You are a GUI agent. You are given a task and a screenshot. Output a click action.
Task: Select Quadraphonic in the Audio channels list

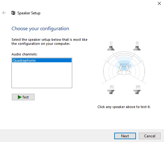tap(42, 60)
